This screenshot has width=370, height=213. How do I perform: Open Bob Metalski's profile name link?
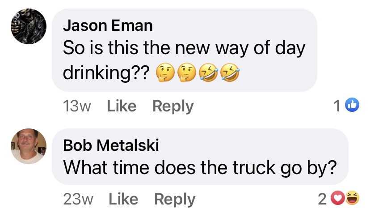point(111,145)
